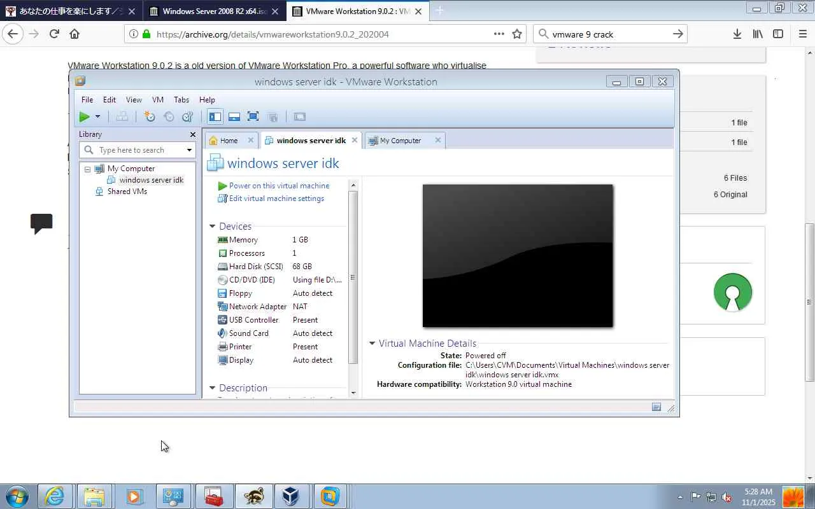Screen dimensions: 815x509
Task: Close the windows server idk tab
Action: click(x=355, y=141)
